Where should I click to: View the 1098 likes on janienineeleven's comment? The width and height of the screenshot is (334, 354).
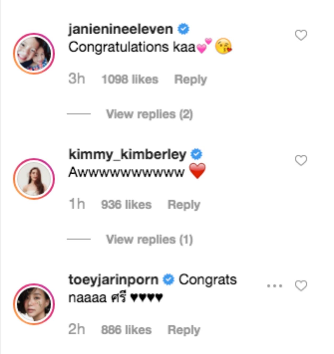[x=130, y=79]
